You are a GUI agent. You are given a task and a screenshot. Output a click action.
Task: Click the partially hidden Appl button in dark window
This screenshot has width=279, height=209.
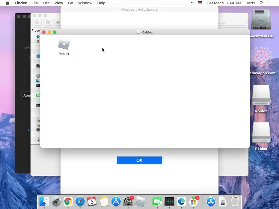tap(26, 96)
